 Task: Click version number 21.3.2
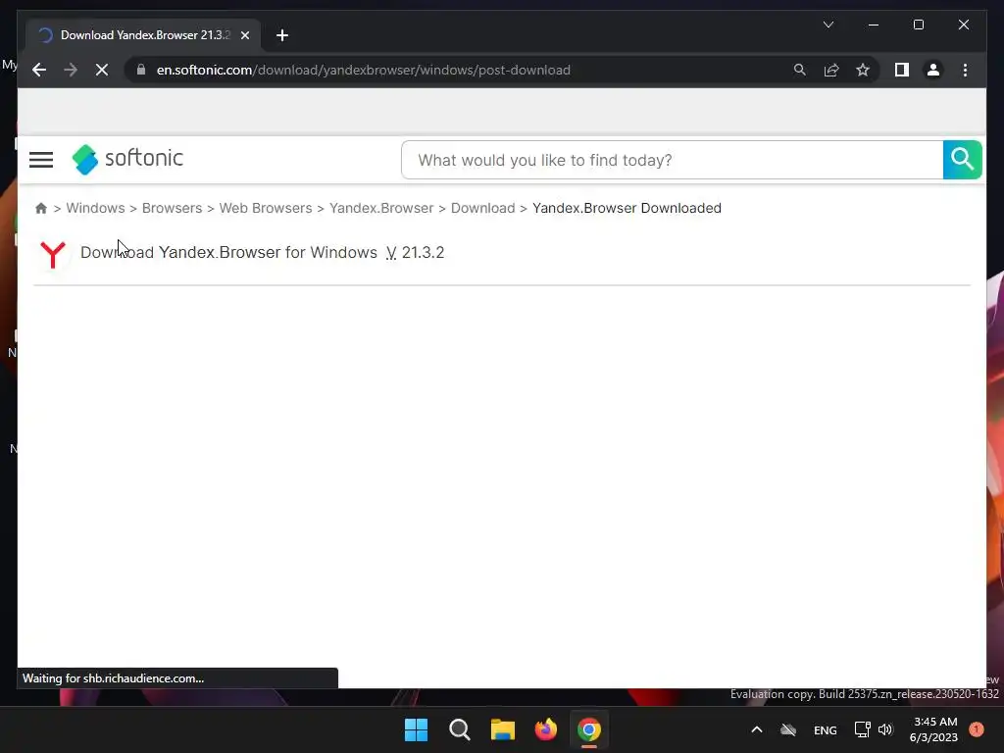click(x=423, y=252)
